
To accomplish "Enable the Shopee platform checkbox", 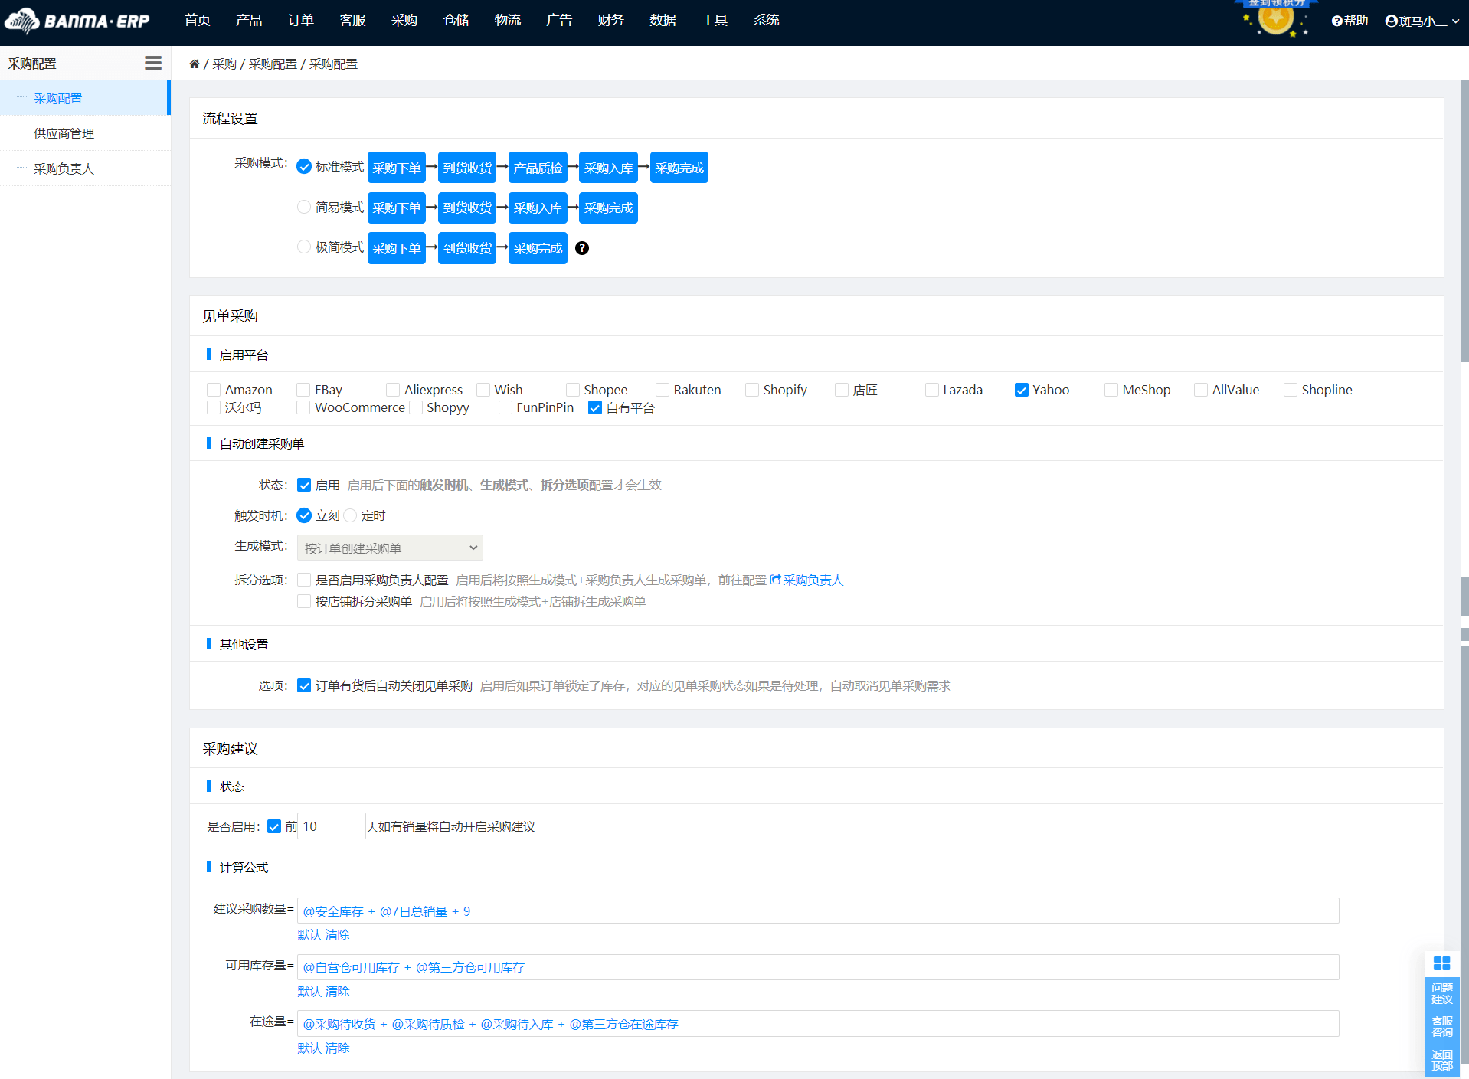I will tap(572, 390).
